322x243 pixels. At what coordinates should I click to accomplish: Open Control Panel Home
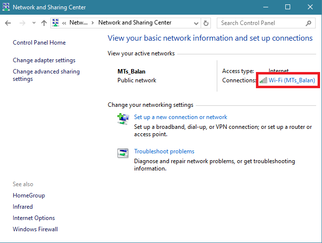pyautogui.click(x=39, y=43)
